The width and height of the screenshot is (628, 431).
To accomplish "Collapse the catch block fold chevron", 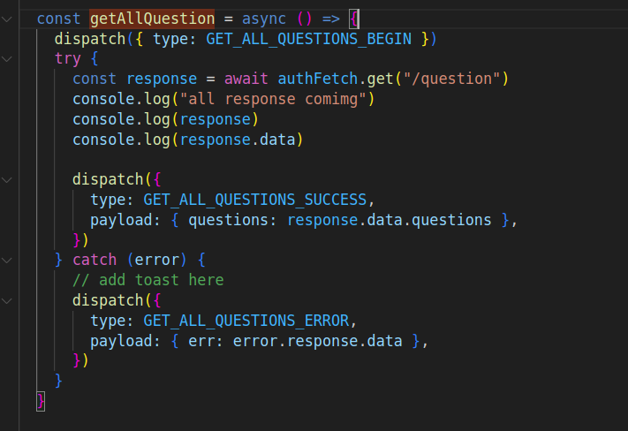I will coord(7,260).
